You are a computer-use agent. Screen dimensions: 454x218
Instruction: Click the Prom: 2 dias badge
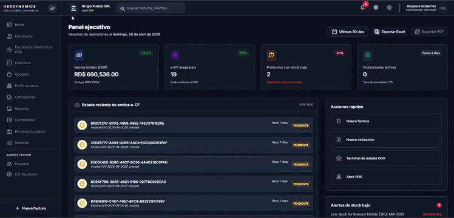(431, 53)
